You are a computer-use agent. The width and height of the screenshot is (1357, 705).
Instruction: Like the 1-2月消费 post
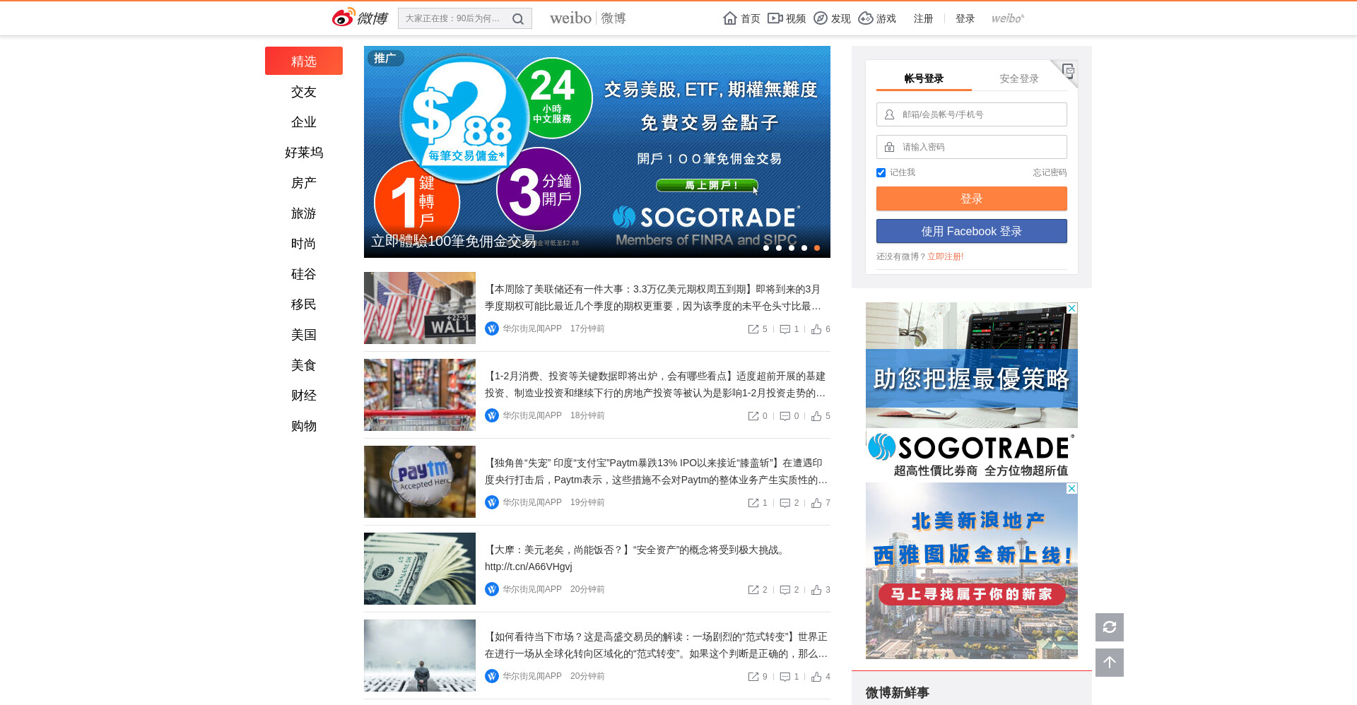[x=816, y=416]
